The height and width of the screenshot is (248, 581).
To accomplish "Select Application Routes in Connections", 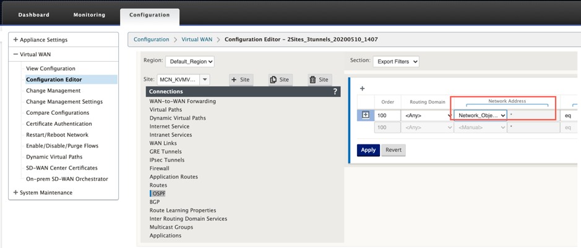I will click(173, 176).
